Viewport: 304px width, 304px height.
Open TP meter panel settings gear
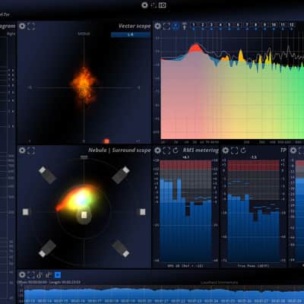[226, 150]
